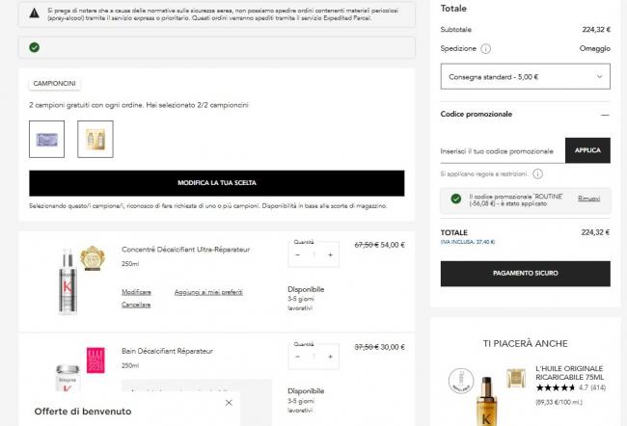
Task: Click the shipping info icon next to Spedizione
Action: 486,48
